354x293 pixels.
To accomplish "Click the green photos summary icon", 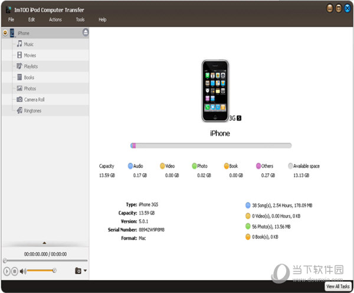I will tap(248, 226).
